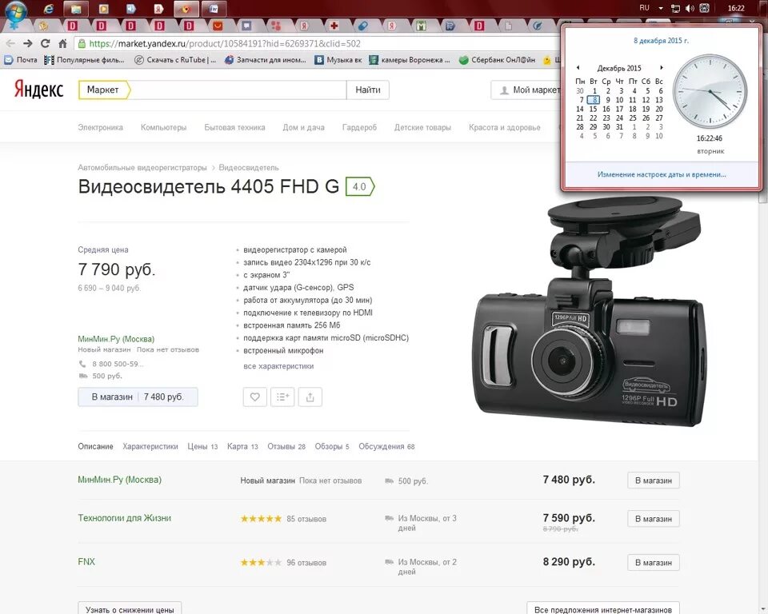The image size is (768, 614).
Task: Open Windows Explorer folder on taskbar
Action: point(76,9)
